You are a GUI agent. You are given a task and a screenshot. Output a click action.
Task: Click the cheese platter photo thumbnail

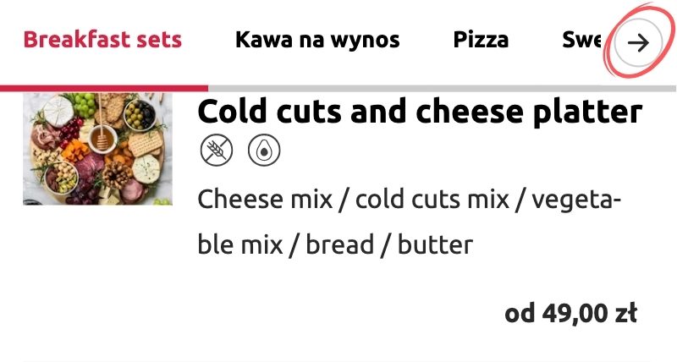(97, 149)
